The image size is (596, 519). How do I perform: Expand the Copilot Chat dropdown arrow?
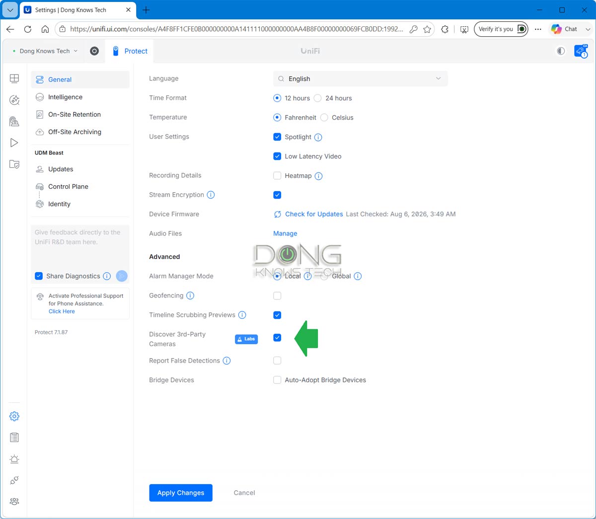coord(588,29)
